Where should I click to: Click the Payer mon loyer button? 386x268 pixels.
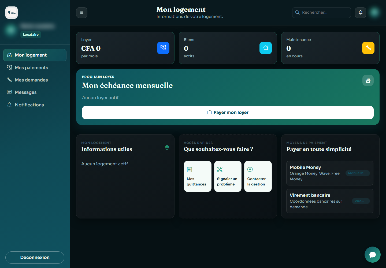coord(228,113)
